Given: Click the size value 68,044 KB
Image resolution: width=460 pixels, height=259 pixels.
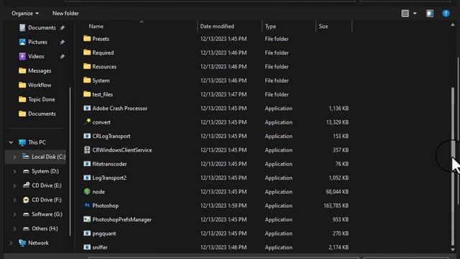Looking at the screenshot, I should click(x=337, y=192).
